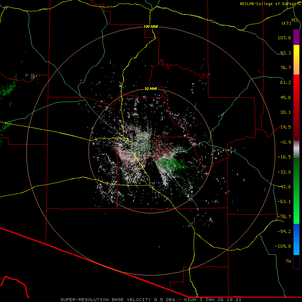The height and width of the screenshot is (302, 302).
Task: Click the Super-Resolution Base Velocity caption
Action: point(151,300)
